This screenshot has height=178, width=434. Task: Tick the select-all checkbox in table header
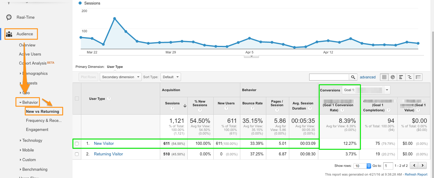(x=77, y=99)
